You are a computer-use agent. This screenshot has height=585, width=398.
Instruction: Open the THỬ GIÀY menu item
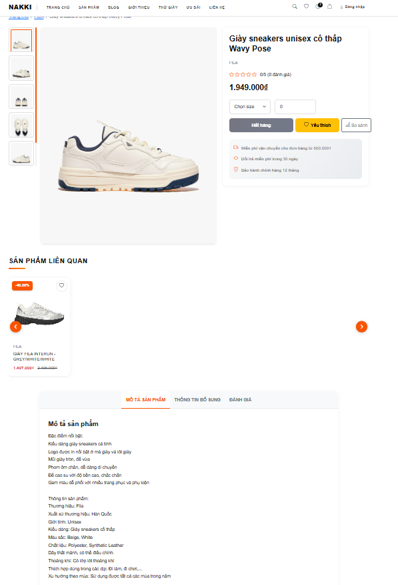(x=168, y=7)
